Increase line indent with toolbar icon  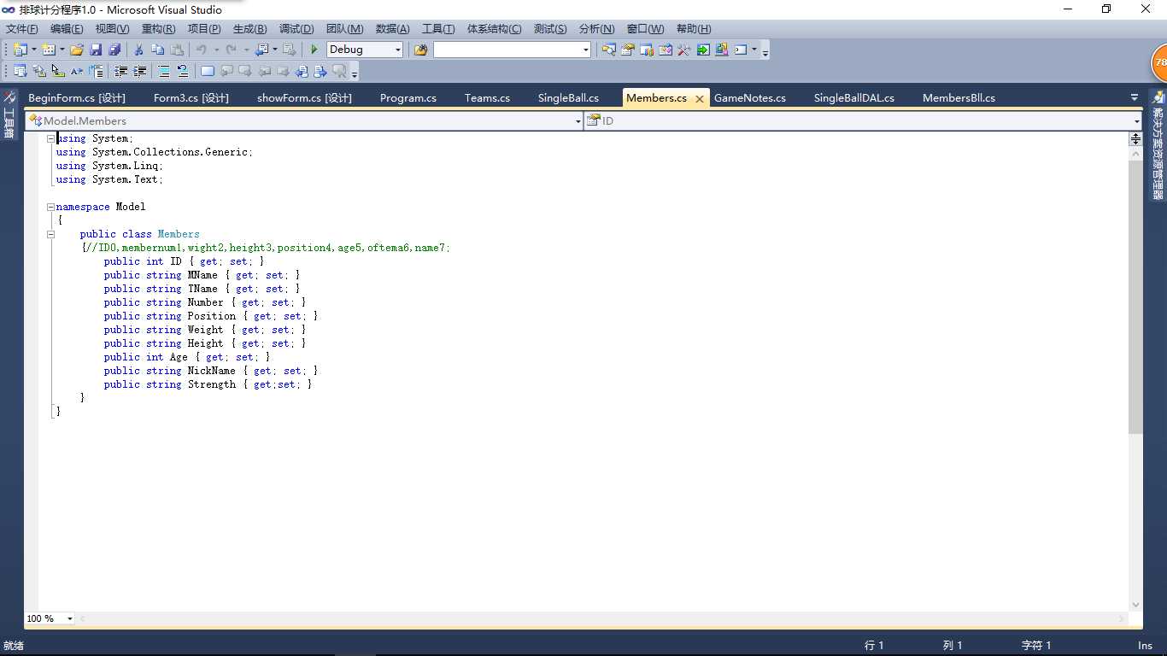[x=140, y=71]
